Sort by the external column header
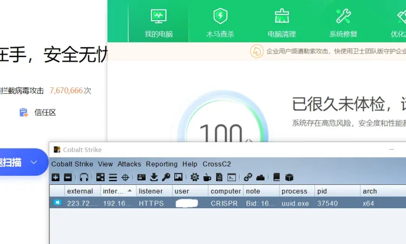Image resolution: width=406 pixels, height=244 pixels. (83, 191)
